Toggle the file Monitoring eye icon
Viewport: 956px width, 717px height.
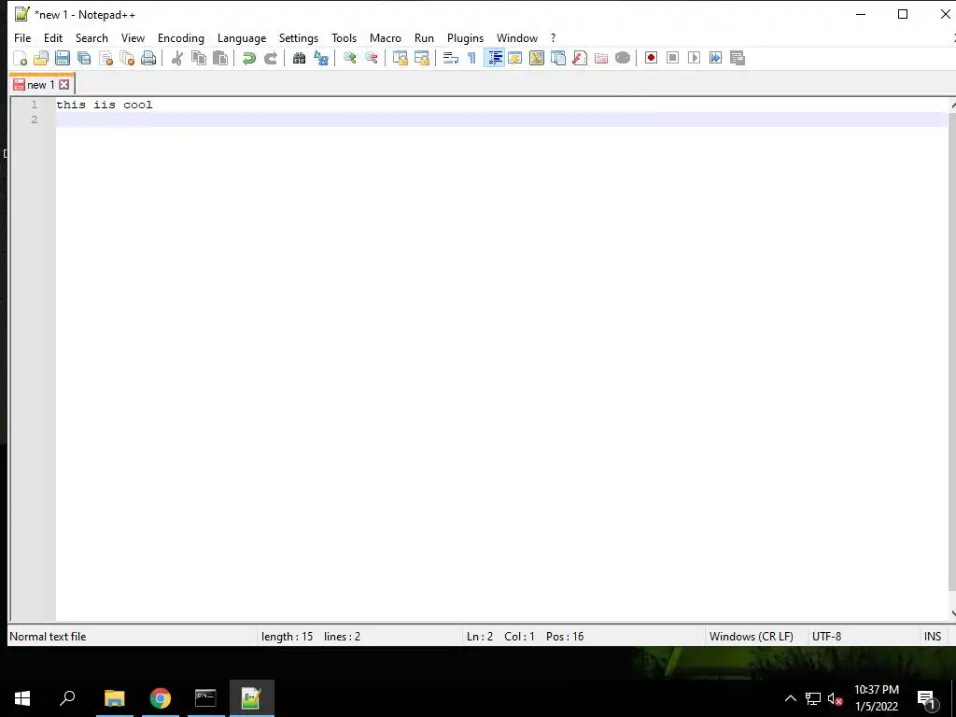click(623, 58)
